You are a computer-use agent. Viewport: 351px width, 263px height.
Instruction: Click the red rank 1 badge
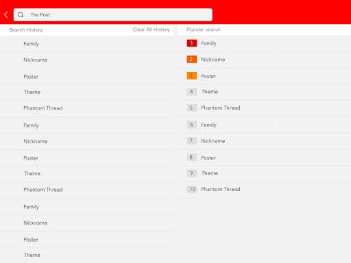click(192, 43)
